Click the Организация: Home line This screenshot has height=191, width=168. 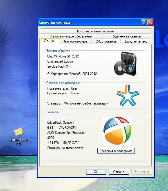pos(63,93)
